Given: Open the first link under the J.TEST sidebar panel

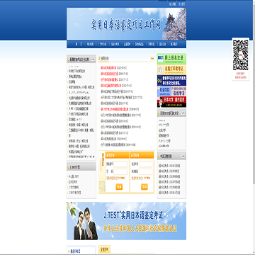Looking at the screenshot, I should [74, 176].
